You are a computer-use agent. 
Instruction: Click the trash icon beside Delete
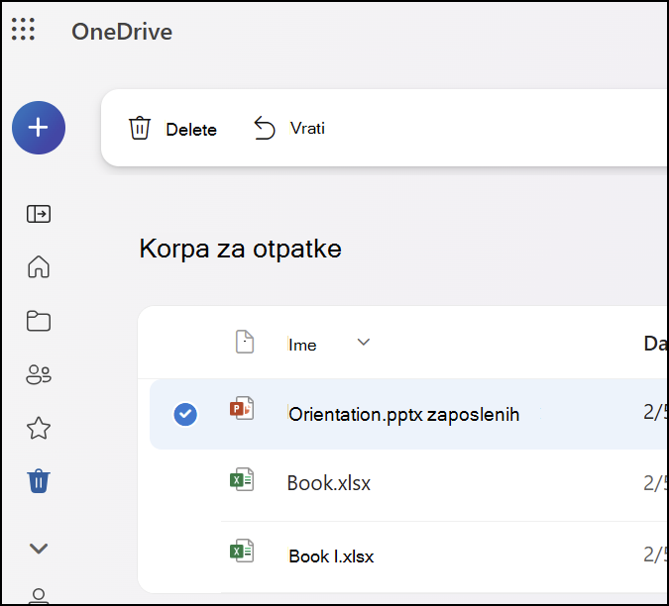pos(140,128)
